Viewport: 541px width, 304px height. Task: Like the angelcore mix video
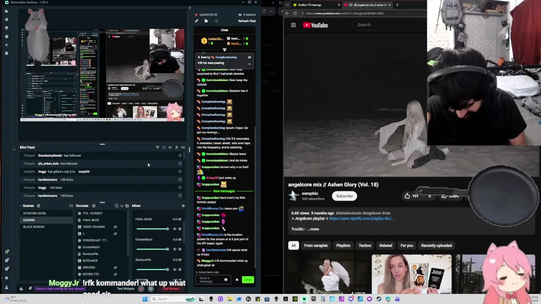tap(411, 196)
